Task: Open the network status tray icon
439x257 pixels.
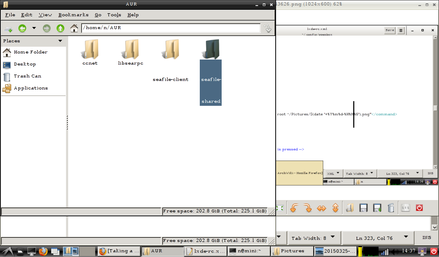Action: 385,252
